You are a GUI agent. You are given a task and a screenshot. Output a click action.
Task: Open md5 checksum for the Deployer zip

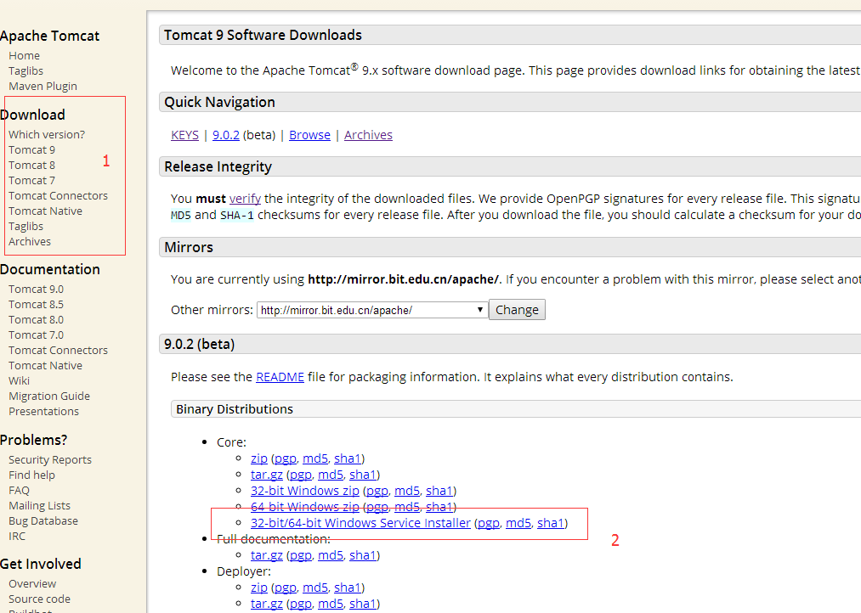click(315, 588)
